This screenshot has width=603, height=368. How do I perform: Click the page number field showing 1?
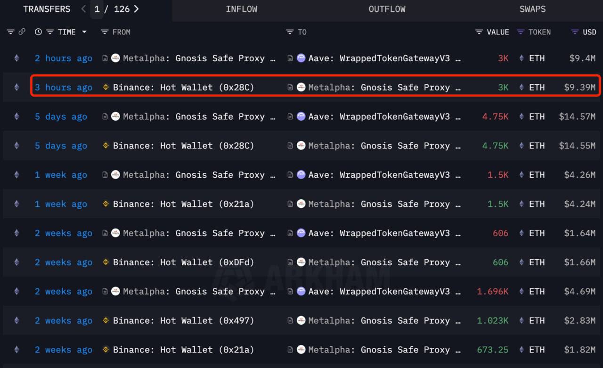coord(97,9)
